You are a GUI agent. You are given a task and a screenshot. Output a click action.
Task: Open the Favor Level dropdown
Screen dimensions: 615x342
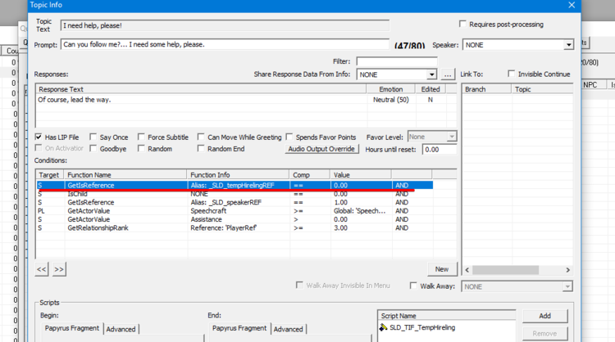click(x=452, y=137)
